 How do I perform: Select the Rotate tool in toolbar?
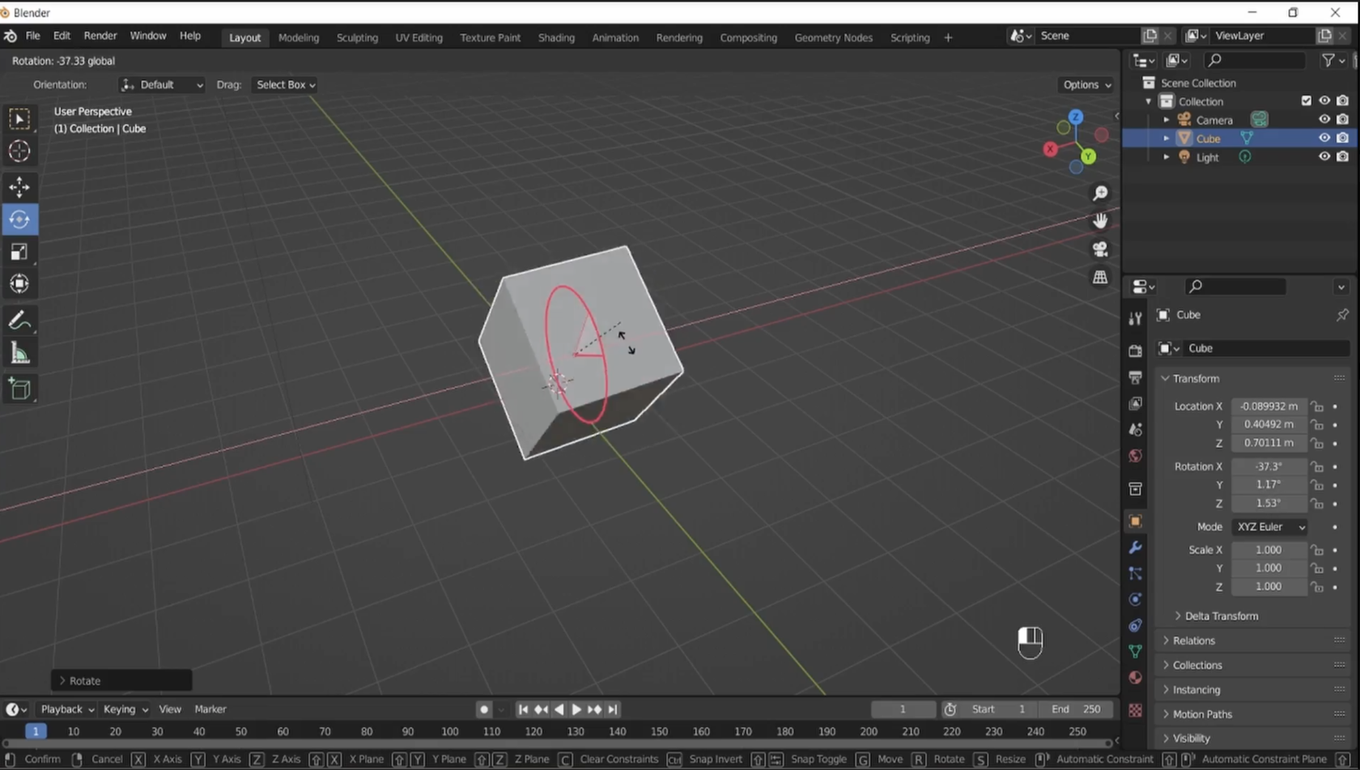[x=19, y=219]
